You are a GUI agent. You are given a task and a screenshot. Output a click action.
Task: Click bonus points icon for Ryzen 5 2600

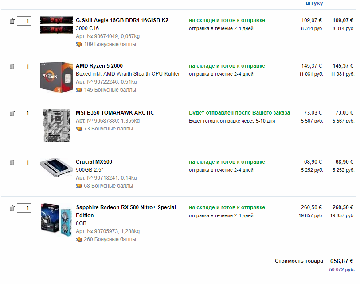(79, 90)
